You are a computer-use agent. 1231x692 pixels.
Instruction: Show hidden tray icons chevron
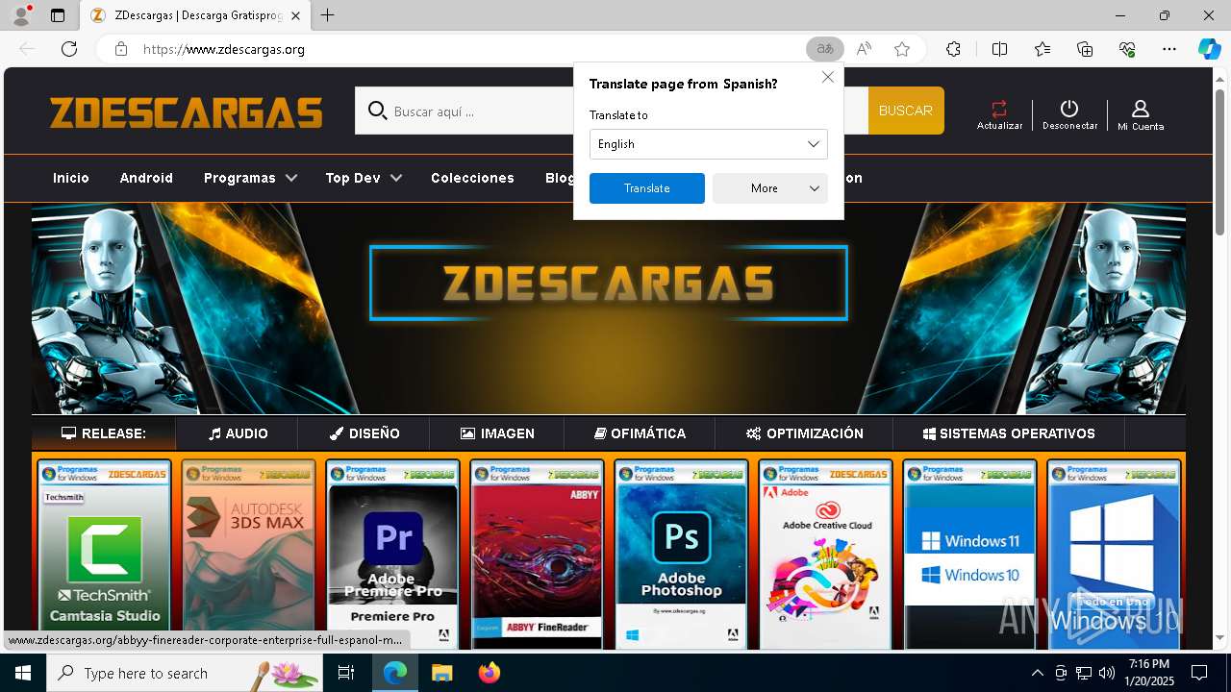1037,673
